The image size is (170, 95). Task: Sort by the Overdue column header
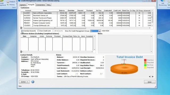coord(71,11)
